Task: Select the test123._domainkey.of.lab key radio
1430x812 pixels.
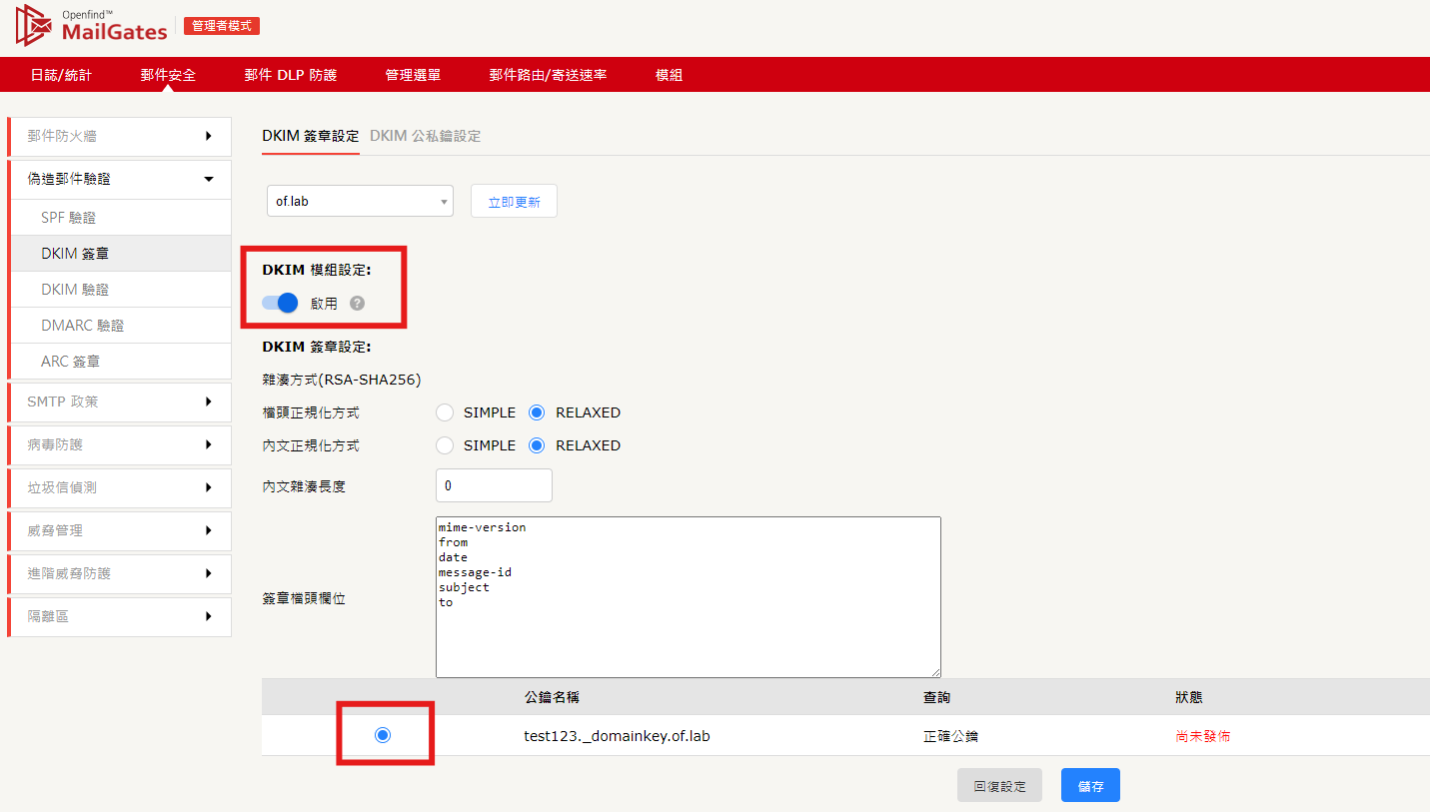Action: click(x=385, y=735)
